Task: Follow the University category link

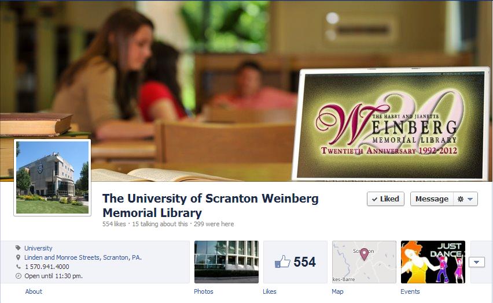Action: pos(38,248)
